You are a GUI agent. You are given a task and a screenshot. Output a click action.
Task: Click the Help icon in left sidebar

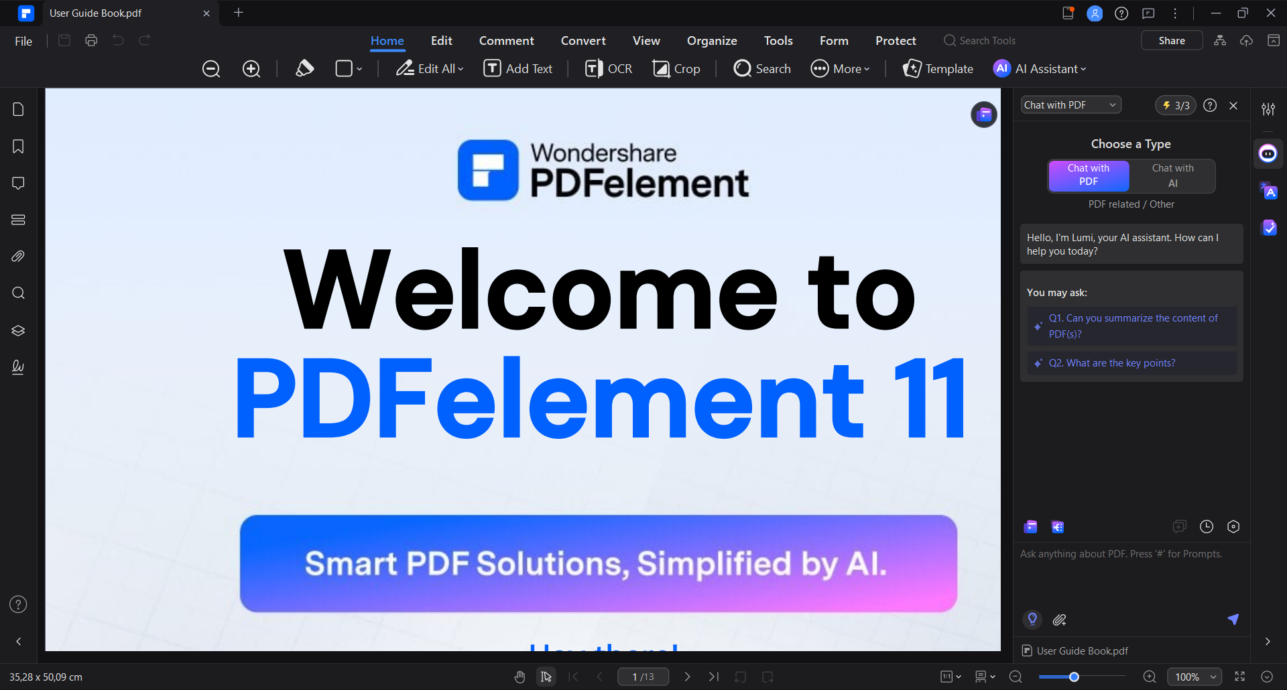coord(18,604)
